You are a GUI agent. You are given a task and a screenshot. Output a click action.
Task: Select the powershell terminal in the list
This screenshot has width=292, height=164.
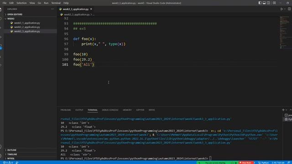tap(288, 115)
